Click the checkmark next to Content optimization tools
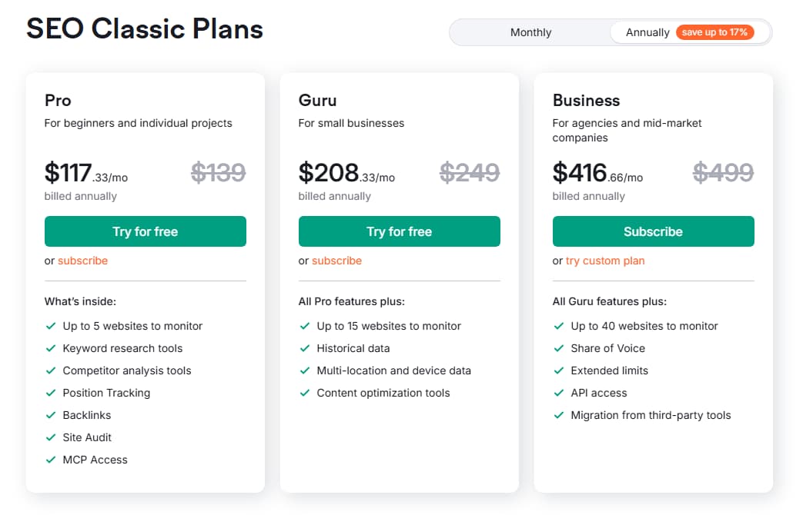 coord(304,393)
